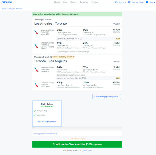
Task: Click Compare upgrade options button
Action: (106, 96)
